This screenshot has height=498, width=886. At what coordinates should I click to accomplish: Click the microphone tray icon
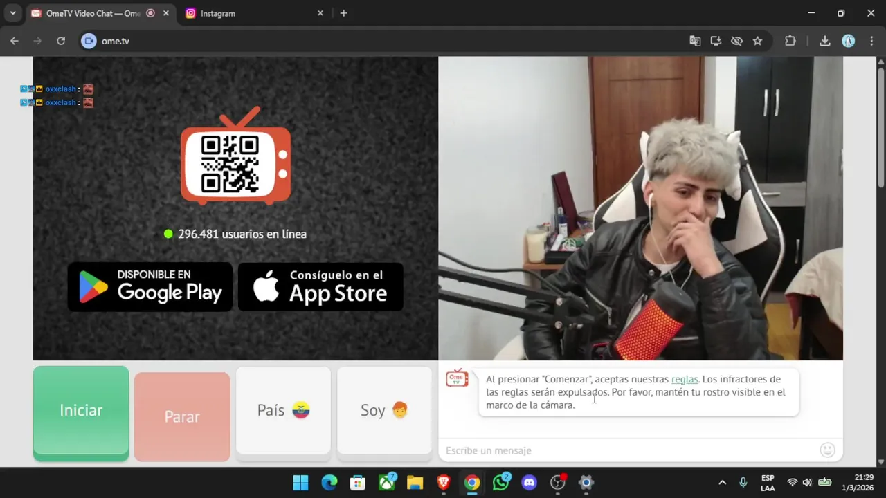(743, 483)
